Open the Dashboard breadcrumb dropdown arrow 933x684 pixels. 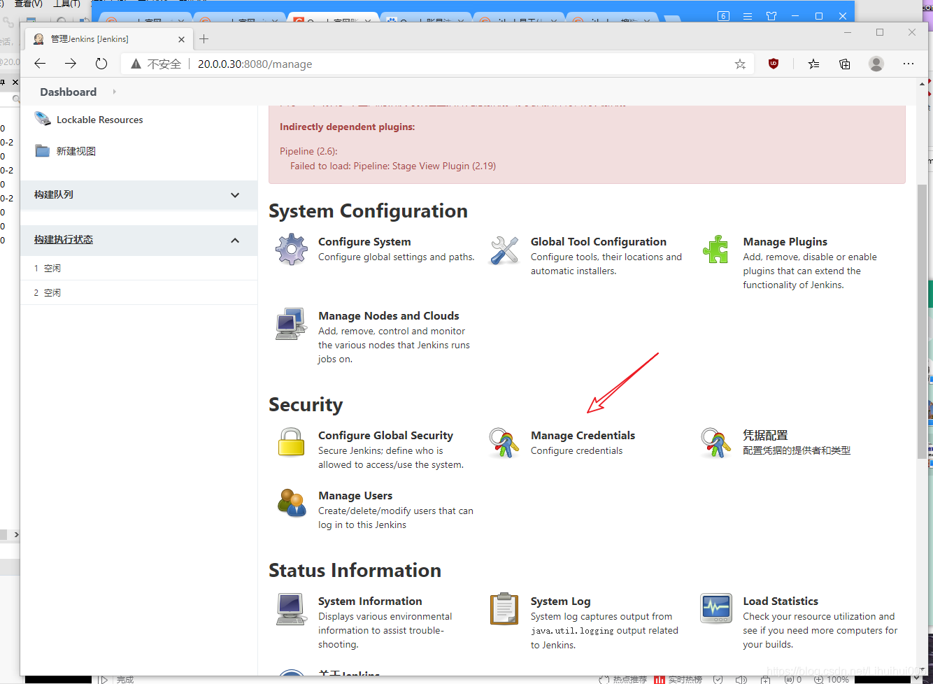pyautogui.click(x=114, y=92)
